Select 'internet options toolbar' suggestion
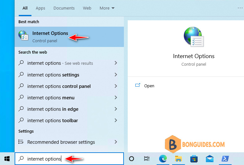Image resolution: width=244 pixels, height=165 pixels. [x=69, y=120]
